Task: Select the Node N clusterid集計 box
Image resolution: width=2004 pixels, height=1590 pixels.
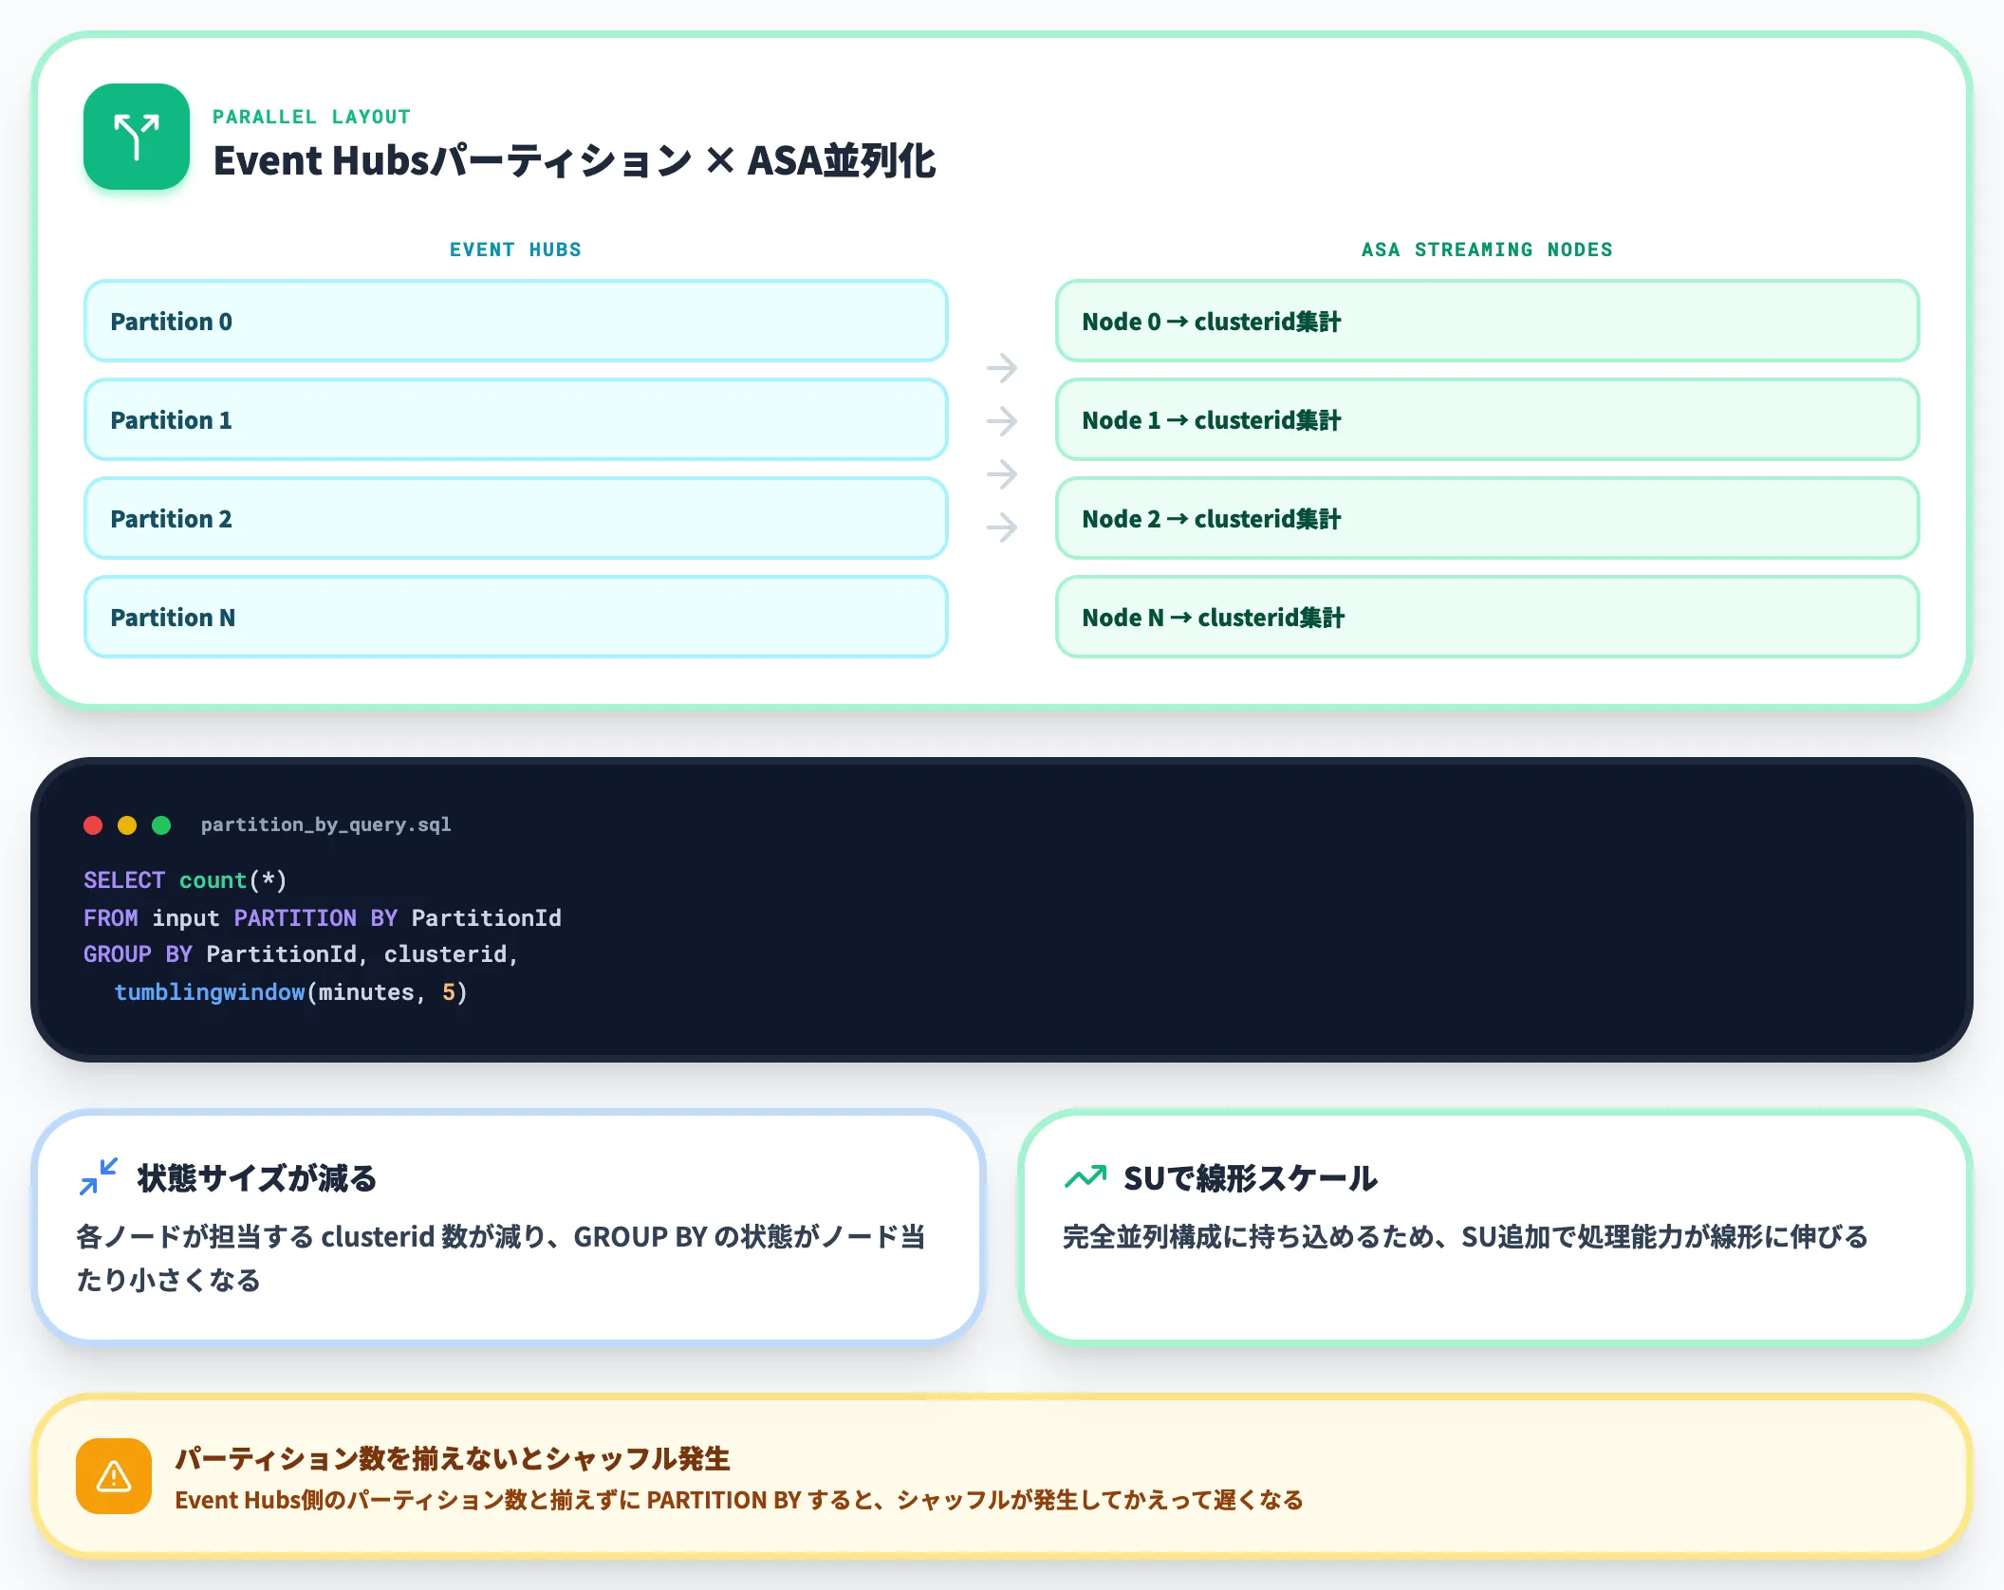Action: coord(1488,617)
